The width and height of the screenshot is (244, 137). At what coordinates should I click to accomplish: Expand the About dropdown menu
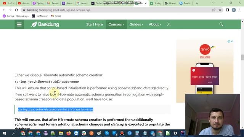point(155,24)
